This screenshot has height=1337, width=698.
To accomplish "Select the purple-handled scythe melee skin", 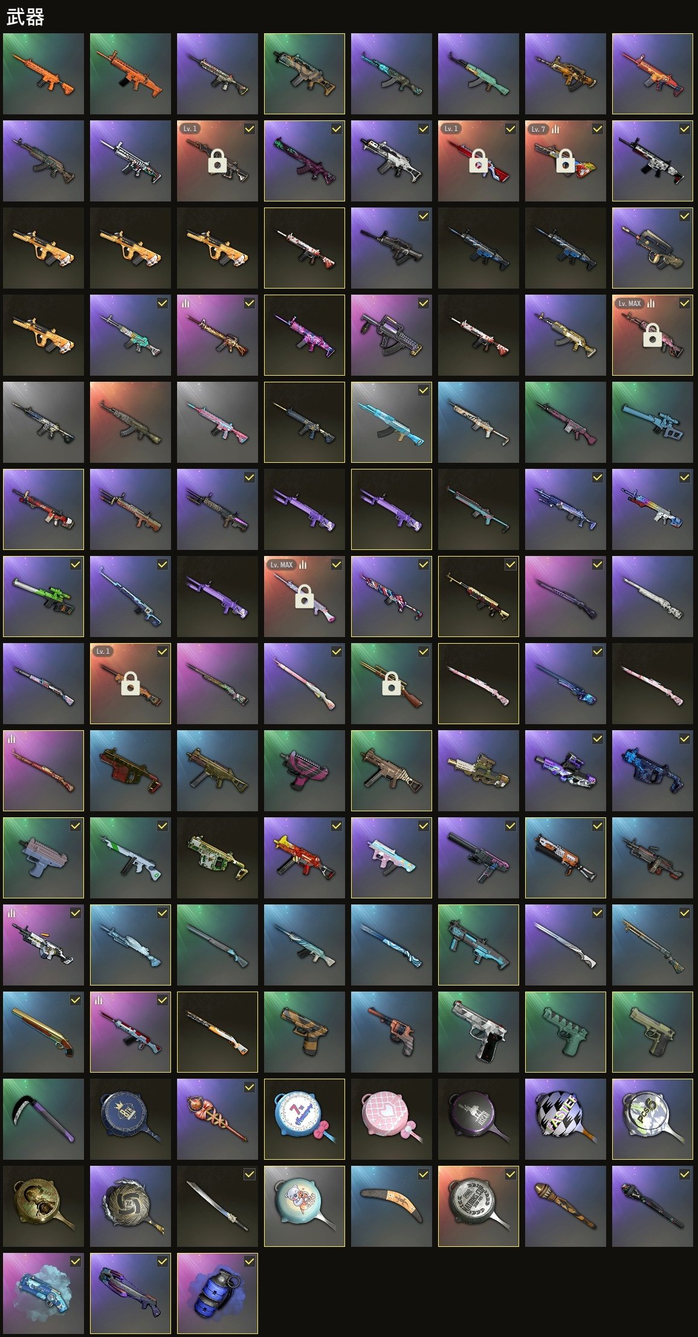I will click(44, 1119).
